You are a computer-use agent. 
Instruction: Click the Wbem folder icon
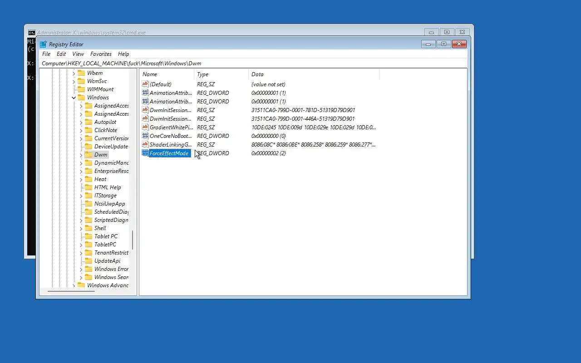81,73
